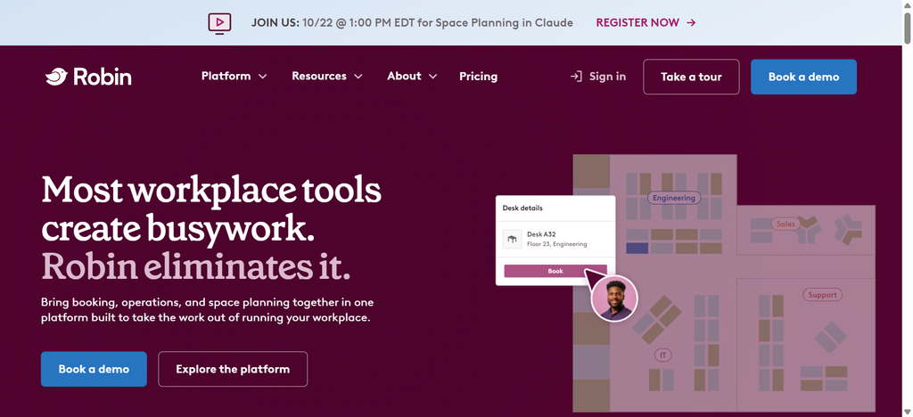Expand the Platform dropdown menu
Viewport: 913px width, 417px height.
pyautogui.click(x=234, y=77)
